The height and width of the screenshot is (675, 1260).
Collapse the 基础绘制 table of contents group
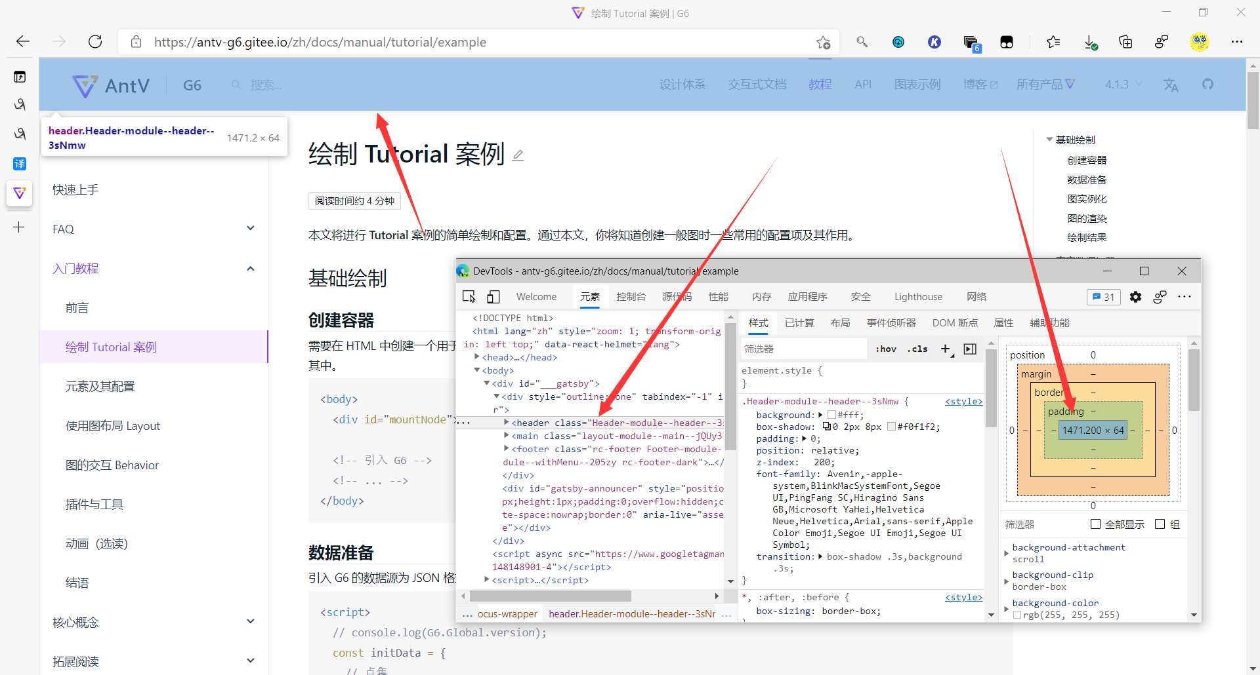click(x=1050, y=140)
